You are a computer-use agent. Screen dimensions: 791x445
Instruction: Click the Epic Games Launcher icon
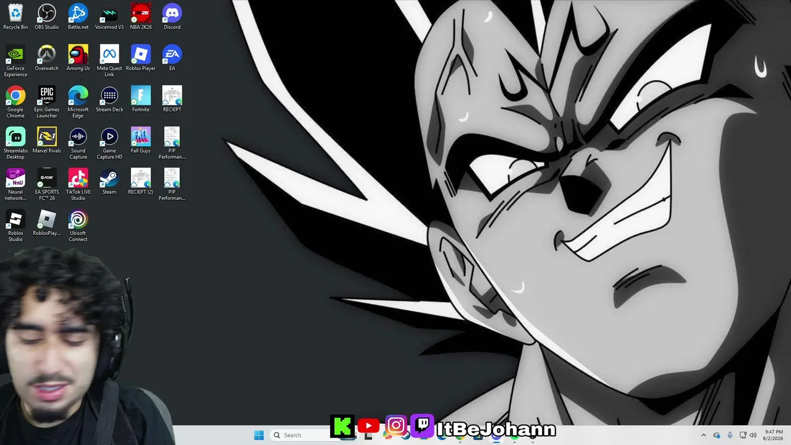coord(47,103)
